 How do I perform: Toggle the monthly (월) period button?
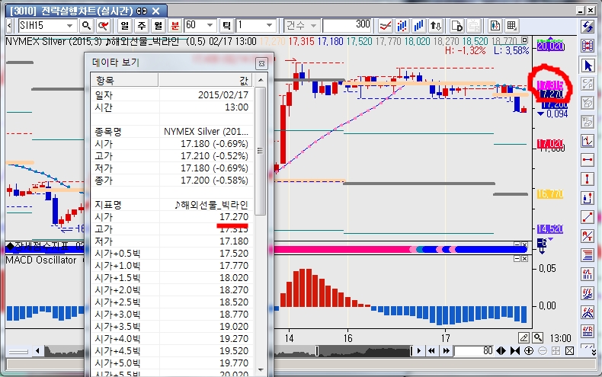click(x=158, y=25)
